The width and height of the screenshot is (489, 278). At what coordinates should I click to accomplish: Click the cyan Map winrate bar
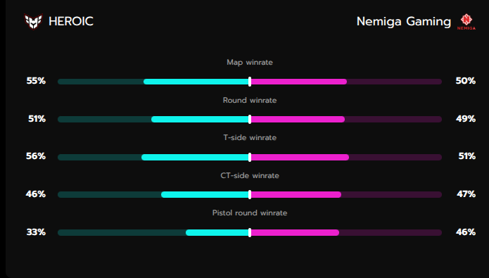196,82
